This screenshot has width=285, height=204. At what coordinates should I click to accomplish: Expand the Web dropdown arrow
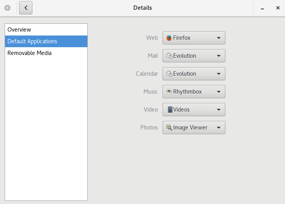(x=219, y=38)
